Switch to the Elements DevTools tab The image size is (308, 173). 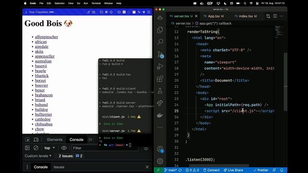tap(54, 140)
